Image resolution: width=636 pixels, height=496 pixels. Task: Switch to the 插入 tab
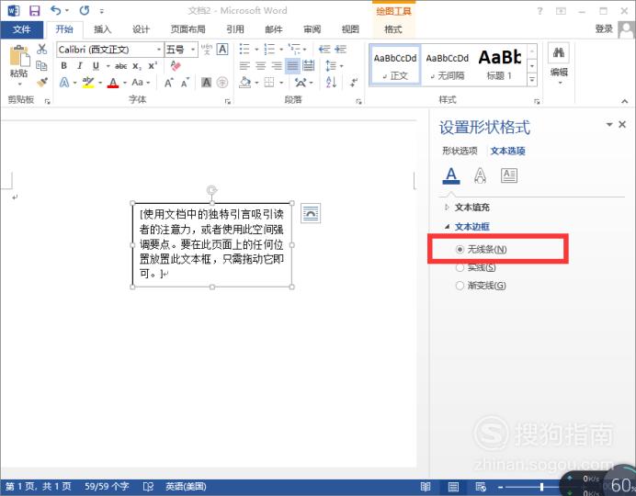[x=103, y=29]
